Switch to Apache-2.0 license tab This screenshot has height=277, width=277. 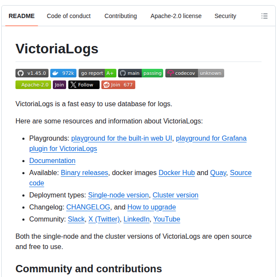(x=176, y=16)
